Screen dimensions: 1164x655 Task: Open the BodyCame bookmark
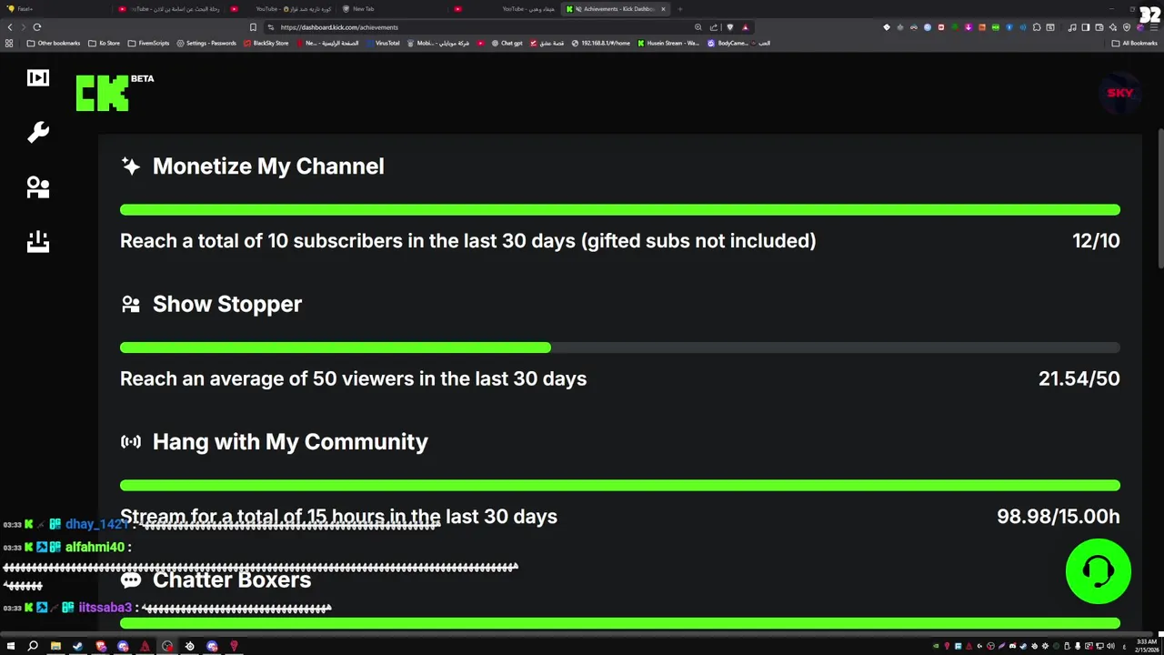[727, 43]
